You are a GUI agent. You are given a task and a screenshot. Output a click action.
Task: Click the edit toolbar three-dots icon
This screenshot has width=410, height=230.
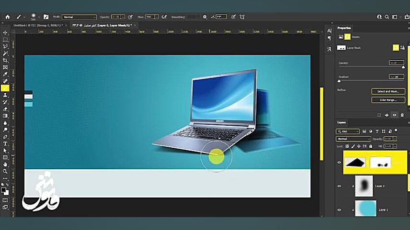click(x=5, y=178)
